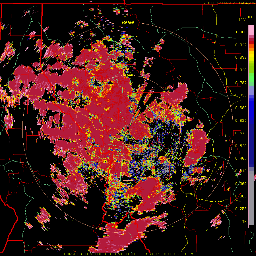Click the 0.733 legend value
This screenshot has height=256, width=256.
pyautogui.click(x=241, y=95)
